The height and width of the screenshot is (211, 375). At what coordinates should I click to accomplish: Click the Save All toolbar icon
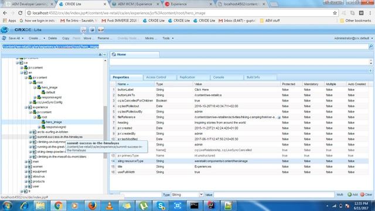coord(4,38)
